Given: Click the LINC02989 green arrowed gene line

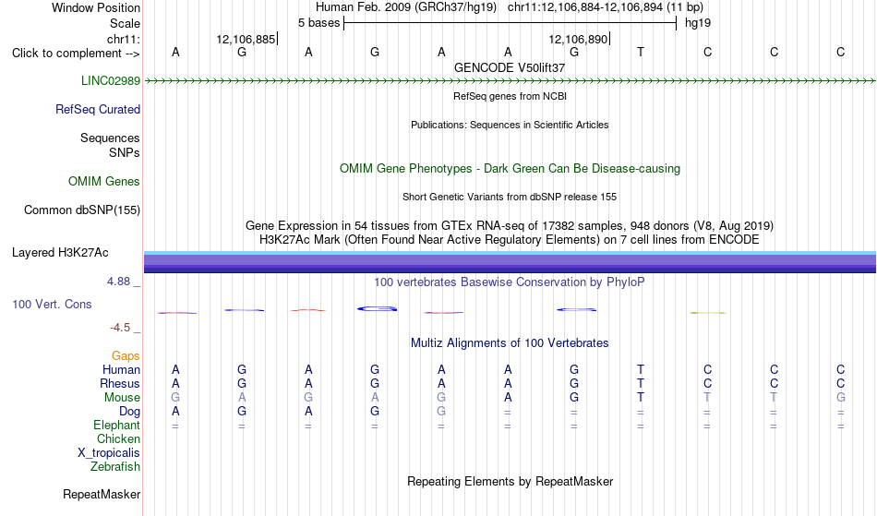Looking at the screenshot, I should (510, 81).
